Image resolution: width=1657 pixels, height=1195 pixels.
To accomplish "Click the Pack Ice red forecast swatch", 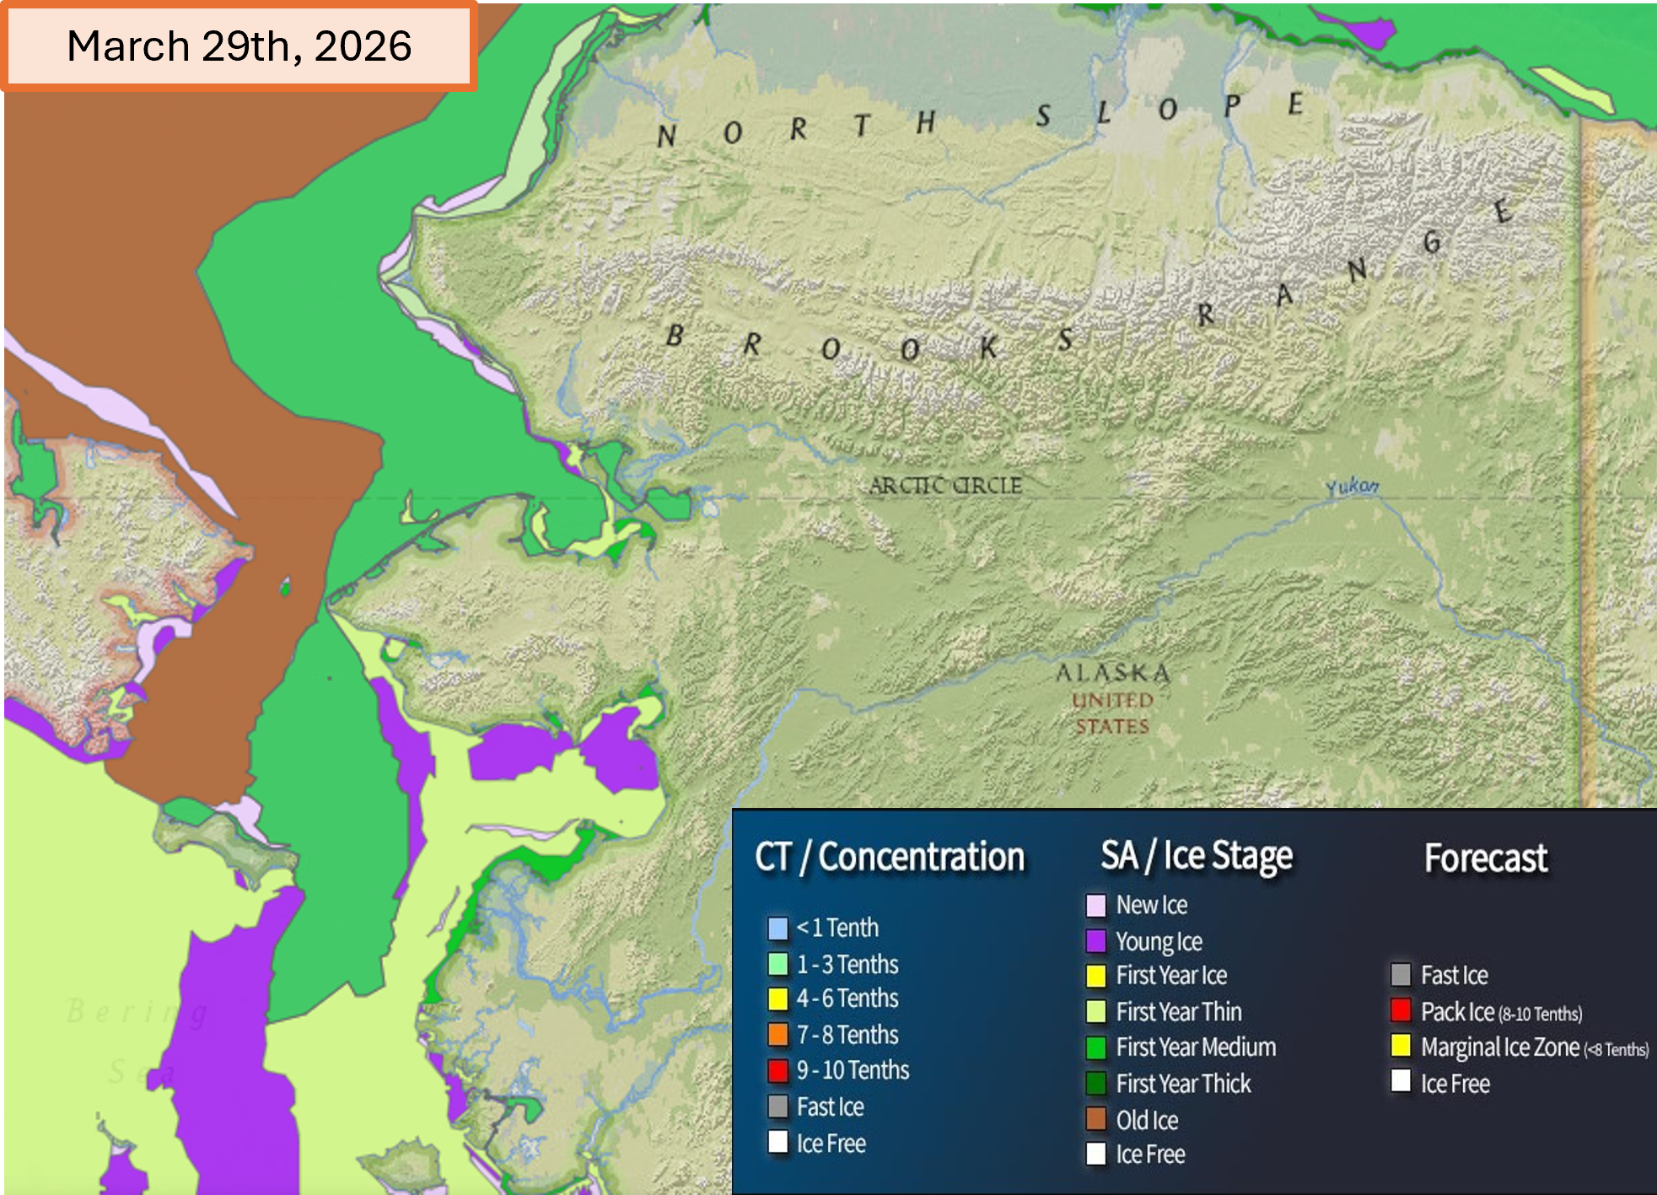I will (x=1401, y=1010).
